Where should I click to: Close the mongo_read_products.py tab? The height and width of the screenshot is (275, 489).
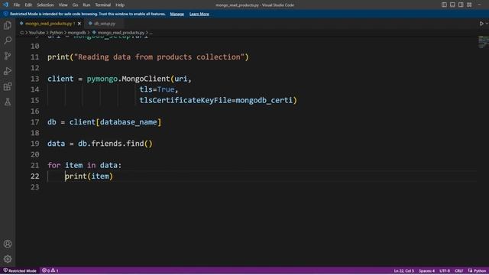(79, 24)
